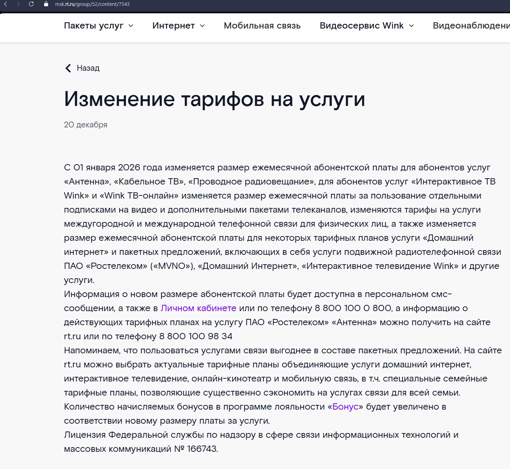The height and width of the screenshot is (469, 510).
Task: Reload the page with the refresh icon
Action: (x=31, y=4)
